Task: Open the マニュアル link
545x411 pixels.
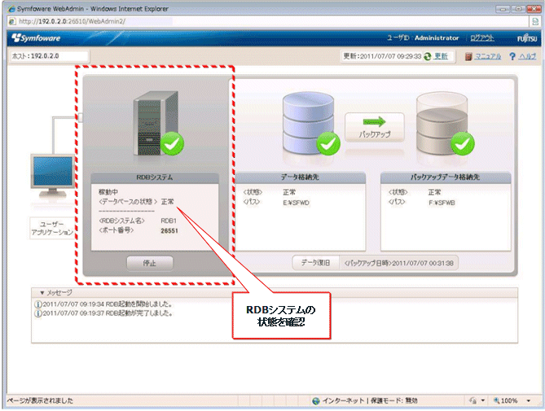Action: click(x=488, y=56)
